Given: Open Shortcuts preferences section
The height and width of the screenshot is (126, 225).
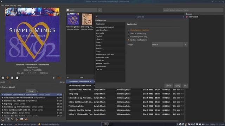Looking at the screenshot, I should click(110, 33).
